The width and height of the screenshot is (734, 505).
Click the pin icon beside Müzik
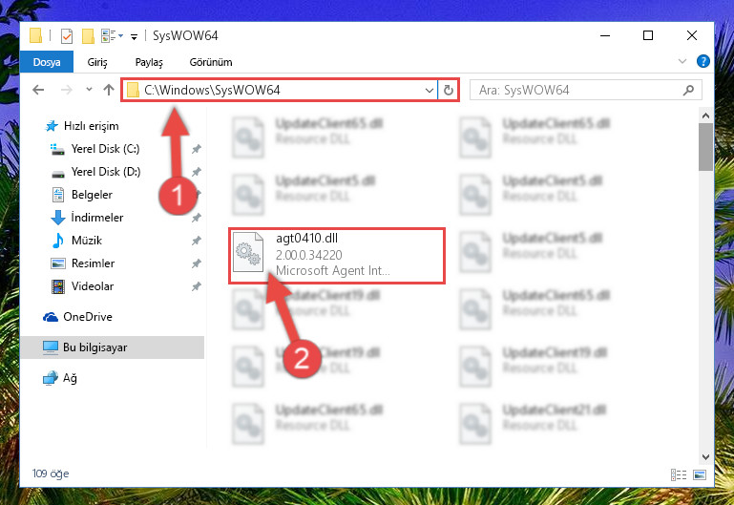click(196, 241)
